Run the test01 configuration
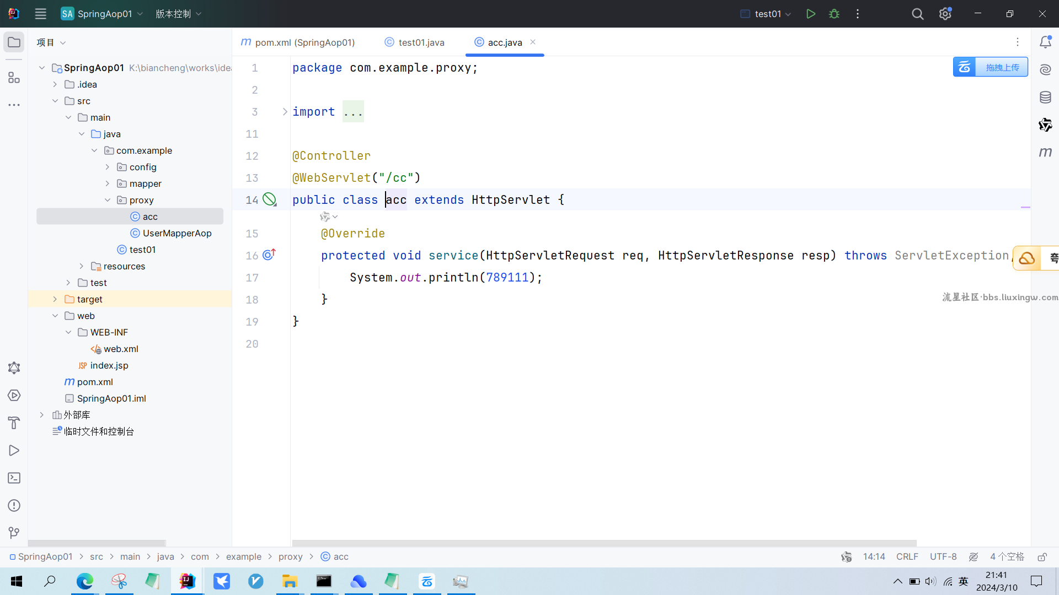 tap(810, 14)
